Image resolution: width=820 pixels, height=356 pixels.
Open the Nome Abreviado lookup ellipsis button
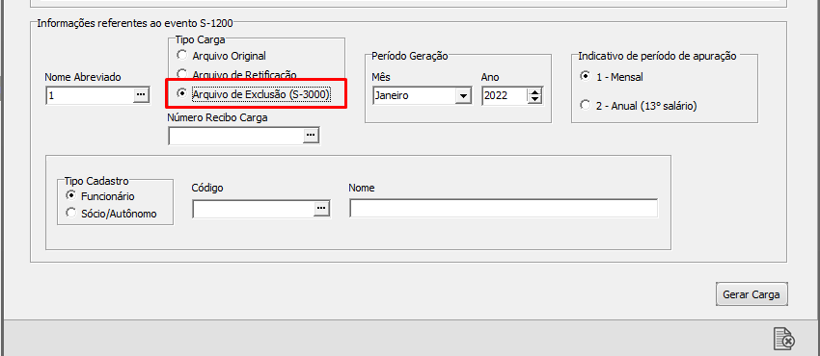tap(141, 95)
